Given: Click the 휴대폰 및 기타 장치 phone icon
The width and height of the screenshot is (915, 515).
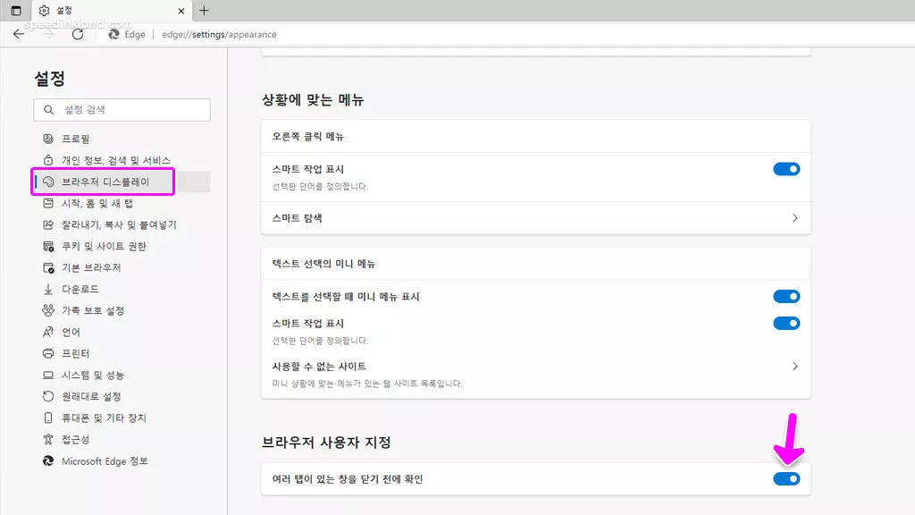Looking at the screenshot, I should 48,418.
